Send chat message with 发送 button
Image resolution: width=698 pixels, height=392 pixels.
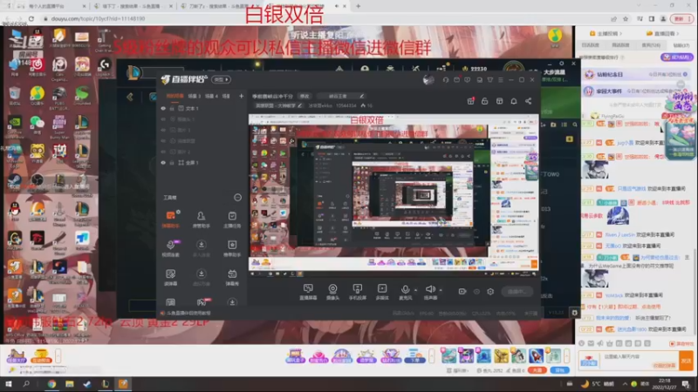coord(686,361)
